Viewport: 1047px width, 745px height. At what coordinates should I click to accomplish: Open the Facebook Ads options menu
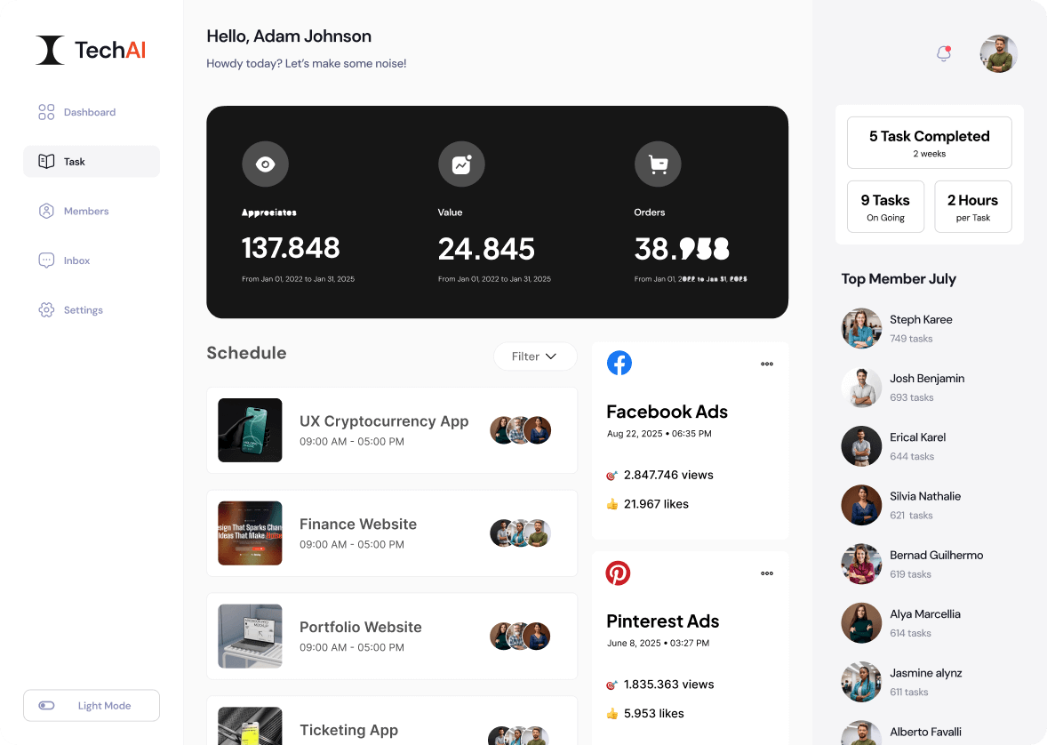pos(767,364)
